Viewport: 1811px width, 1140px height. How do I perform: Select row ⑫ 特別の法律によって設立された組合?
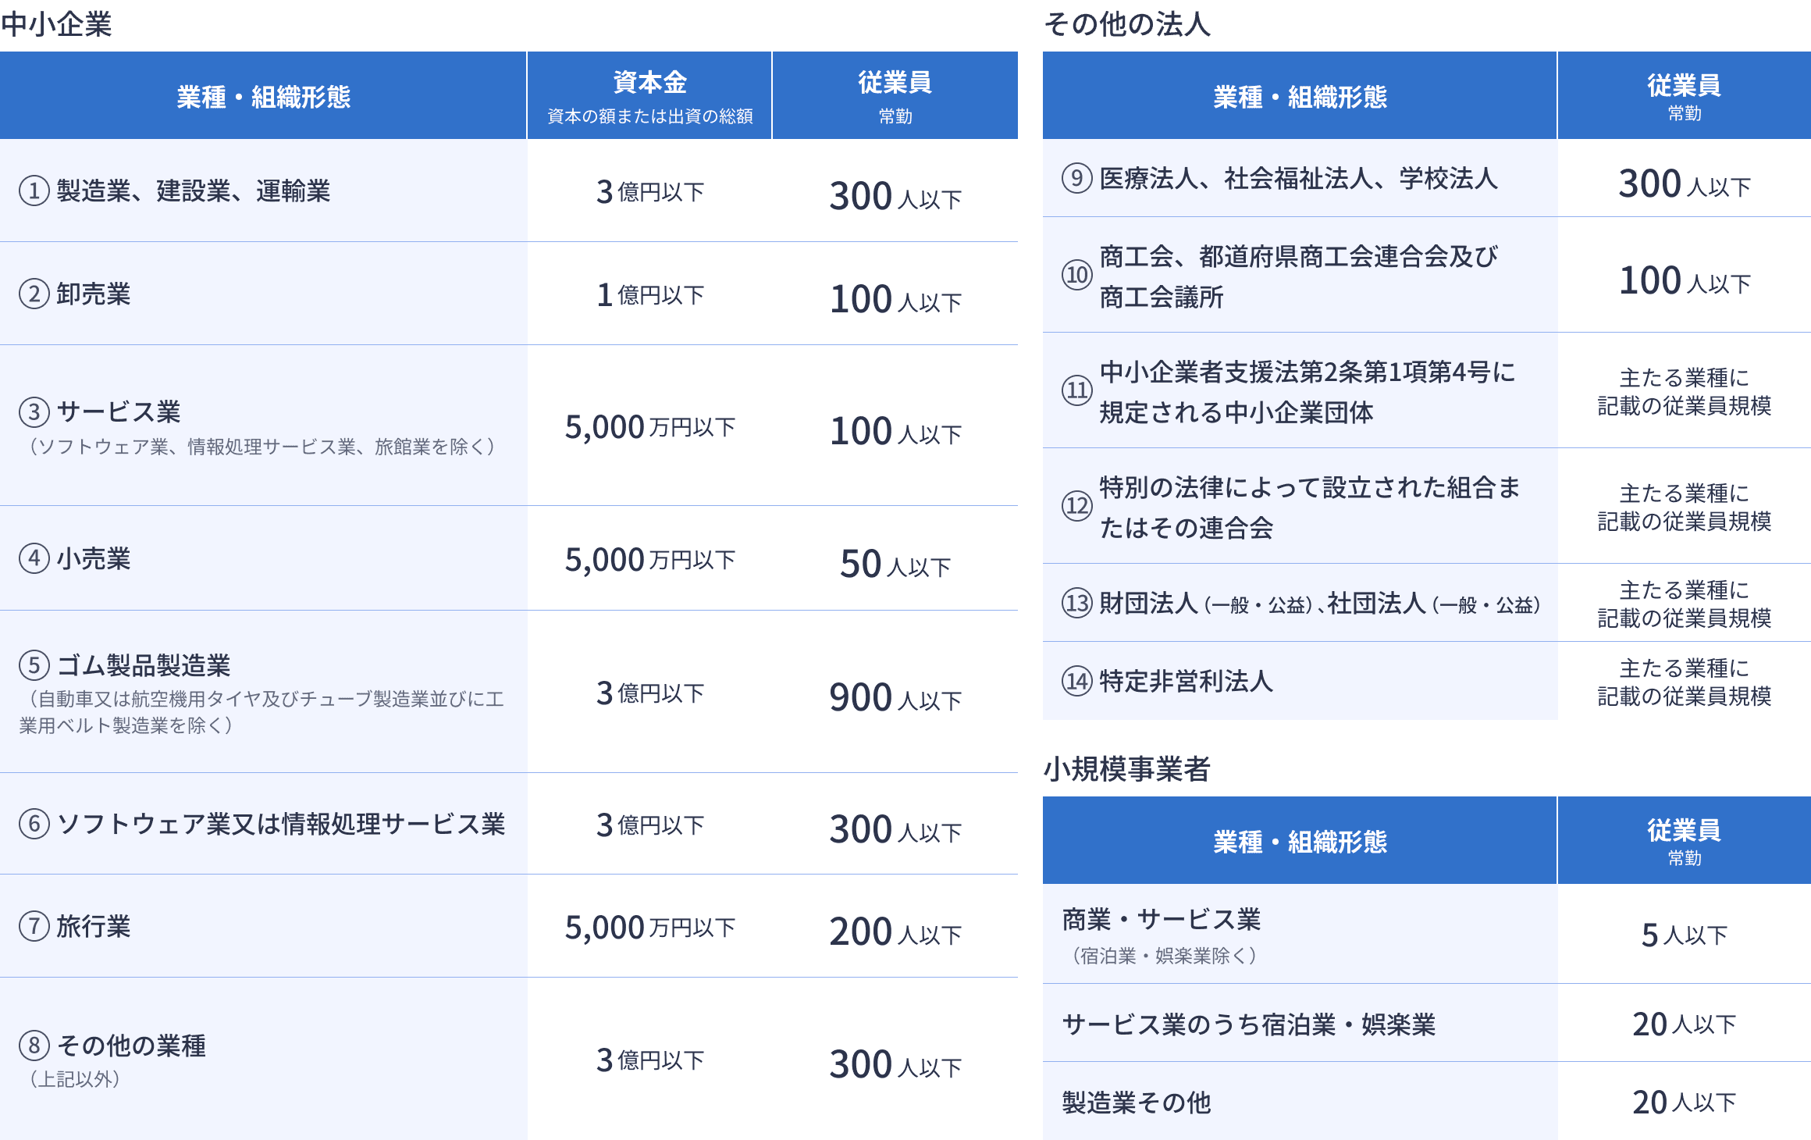(1292, 507)
